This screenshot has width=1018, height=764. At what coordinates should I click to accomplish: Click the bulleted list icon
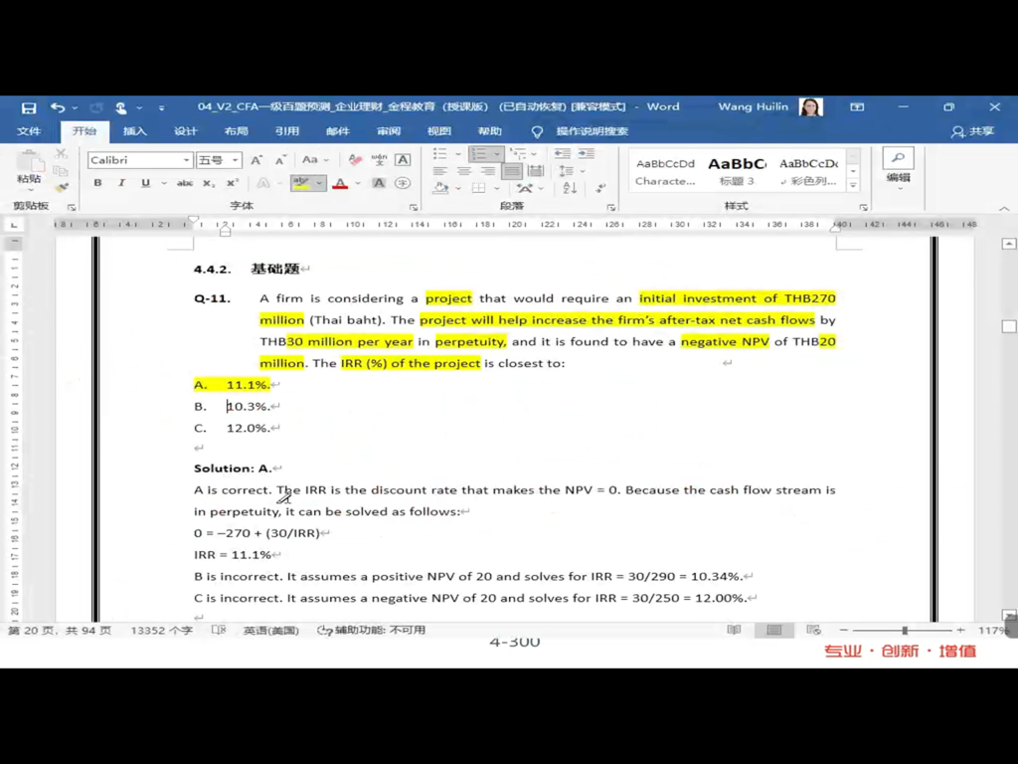[440, 154]
